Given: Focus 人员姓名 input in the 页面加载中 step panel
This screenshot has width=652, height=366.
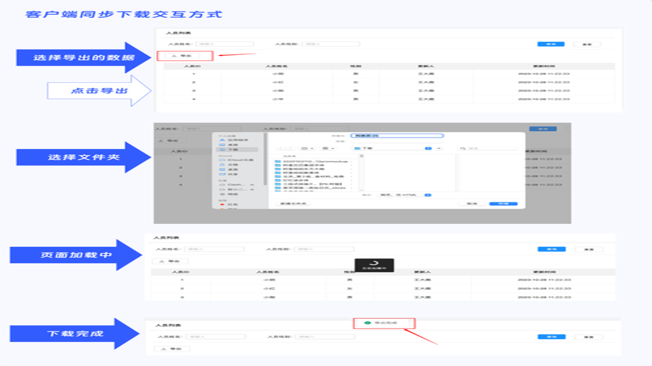Looking at the screenshot, I should (214, 250).
